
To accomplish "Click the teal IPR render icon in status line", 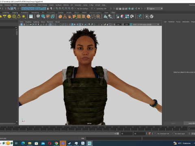I will (x=130, y=9).
